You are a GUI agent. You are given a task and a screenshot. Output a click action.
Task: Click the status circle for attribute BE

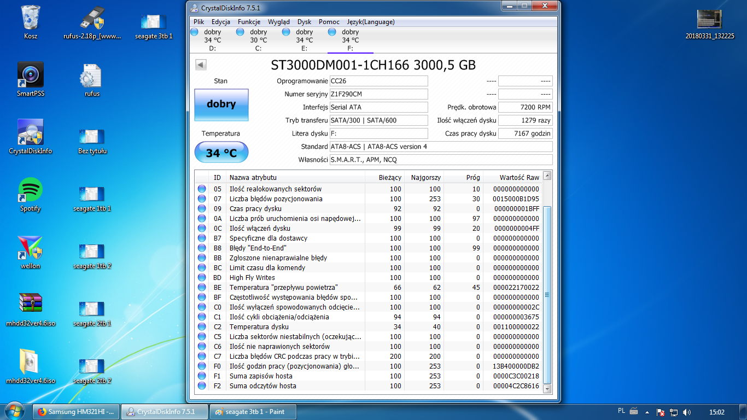click(202, 287)
